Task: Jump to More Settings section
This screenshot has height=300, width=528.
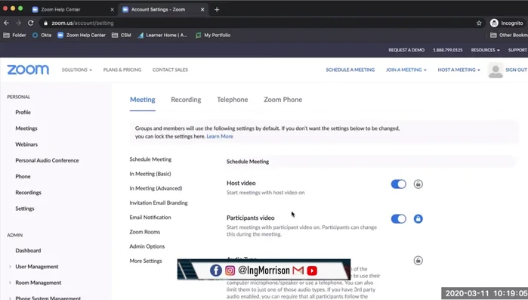Action: (146, 261)
